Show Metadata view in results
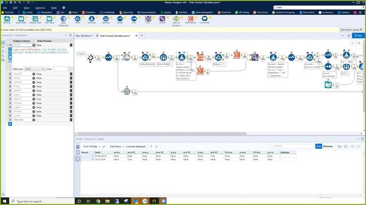 pyautogui.click(x=328, y=146)
